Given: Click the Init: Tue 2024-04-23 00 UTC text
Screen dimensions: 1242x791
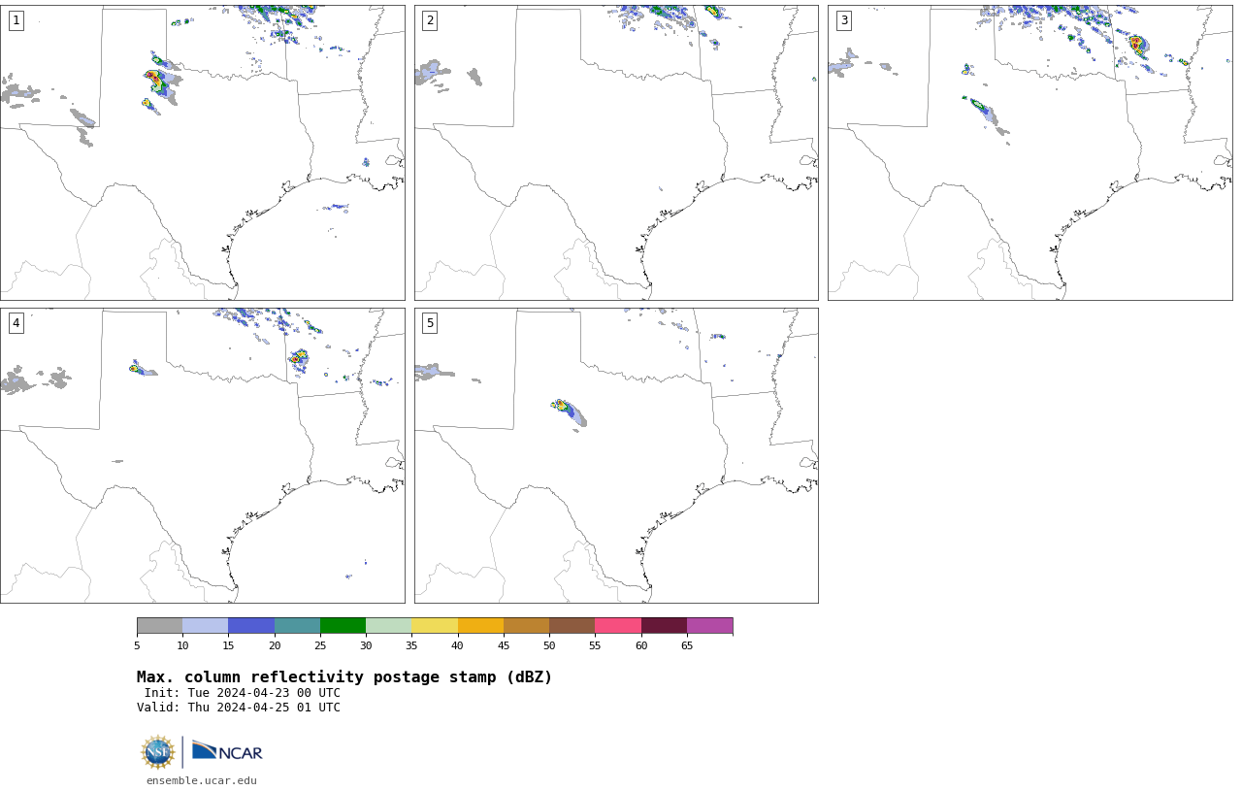Looking at the screenshot, I should (x=243, y=693).
